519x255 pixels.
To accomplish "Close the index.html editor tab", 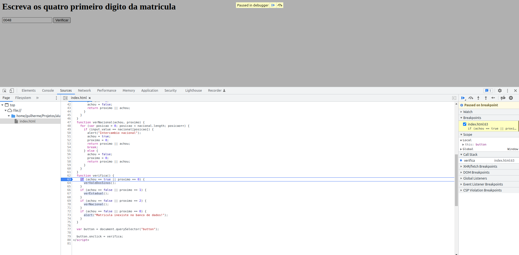I will point(90,98).
